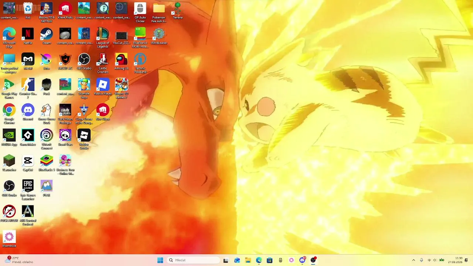The width and height of the screenshot is (473, 266).
Task: Select Bloons TD Battles 2 icon
Action: pos(122,89)
